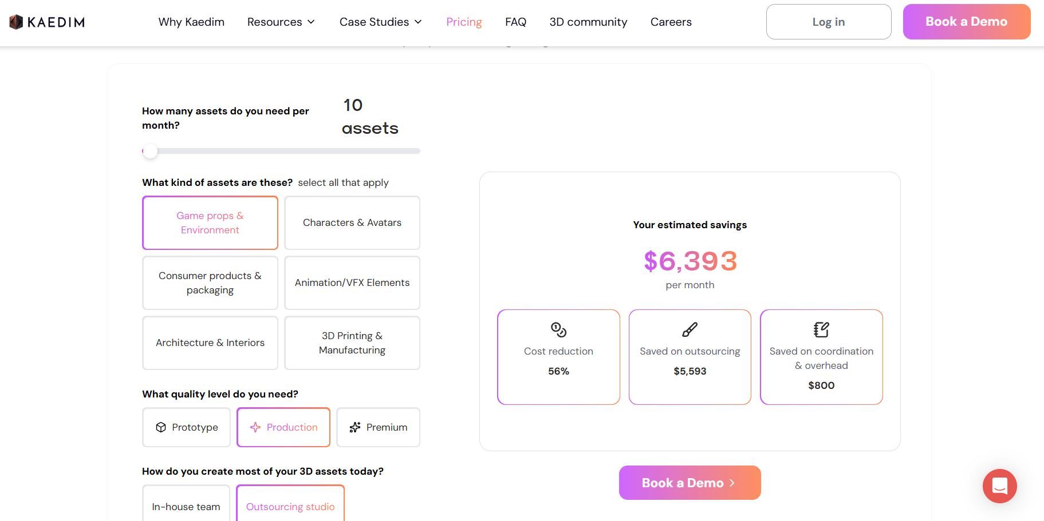
Task: Open the Pricing nav item
Action: (x=464, y=22)
